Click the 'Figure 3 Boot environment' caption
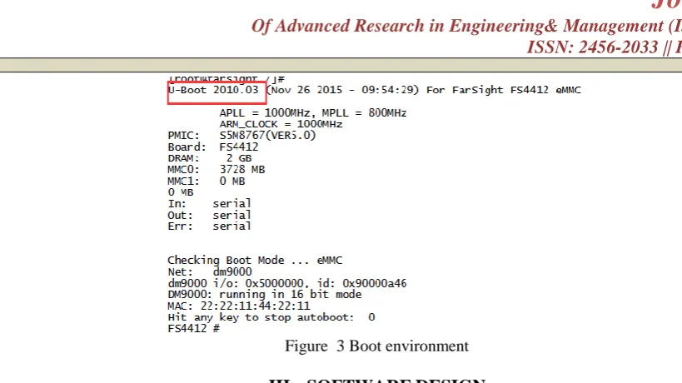 pyautogui.click(x=376, y=346)
